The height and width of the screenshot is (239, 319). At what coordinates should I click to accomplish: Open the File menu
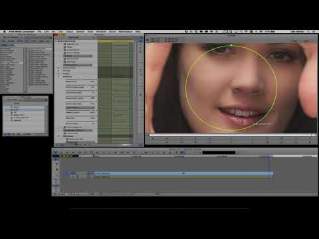tap(39, 32)
